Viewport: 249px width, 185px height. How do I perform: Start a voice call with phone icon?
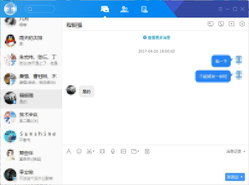(221, 24)
